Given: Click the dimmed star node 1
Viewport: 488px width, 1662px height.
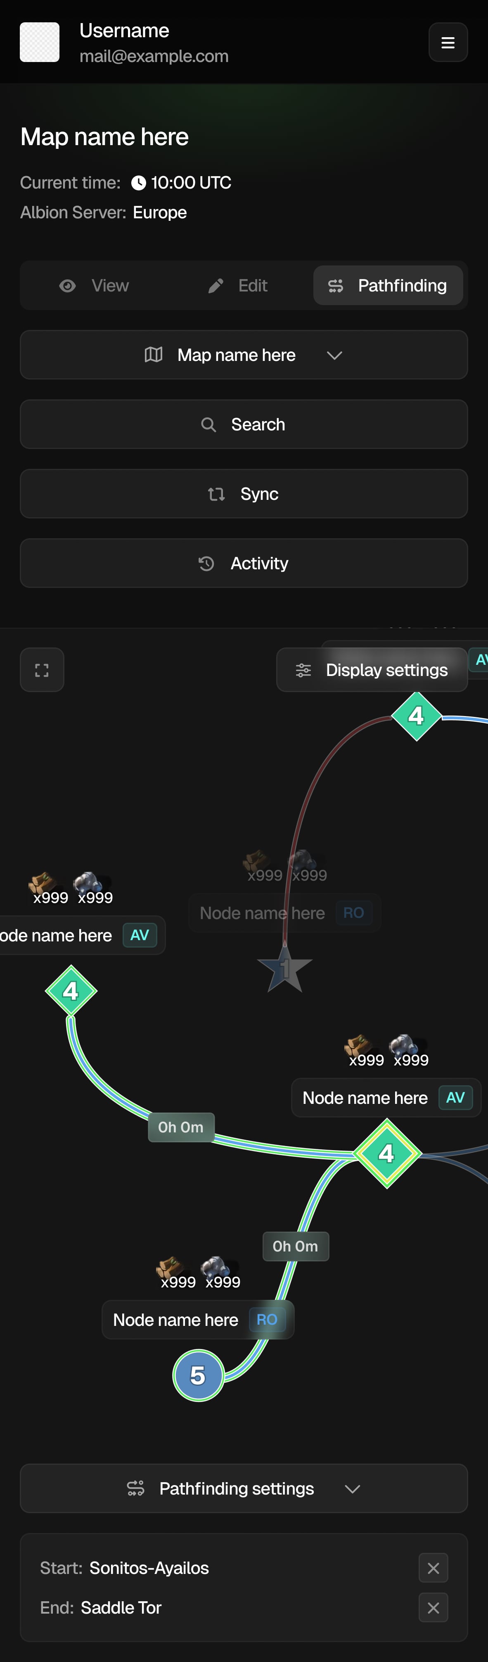Looking at the screenshot, I should [x=285, y=968].
